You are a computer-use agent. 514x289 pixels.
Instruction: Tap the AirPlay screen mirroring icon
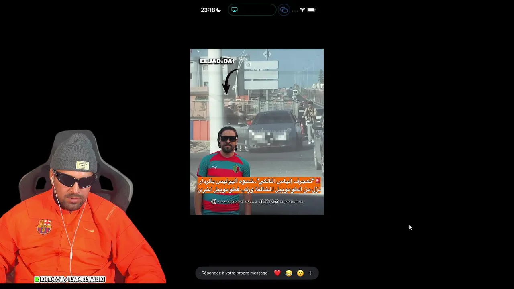point(235,10)
